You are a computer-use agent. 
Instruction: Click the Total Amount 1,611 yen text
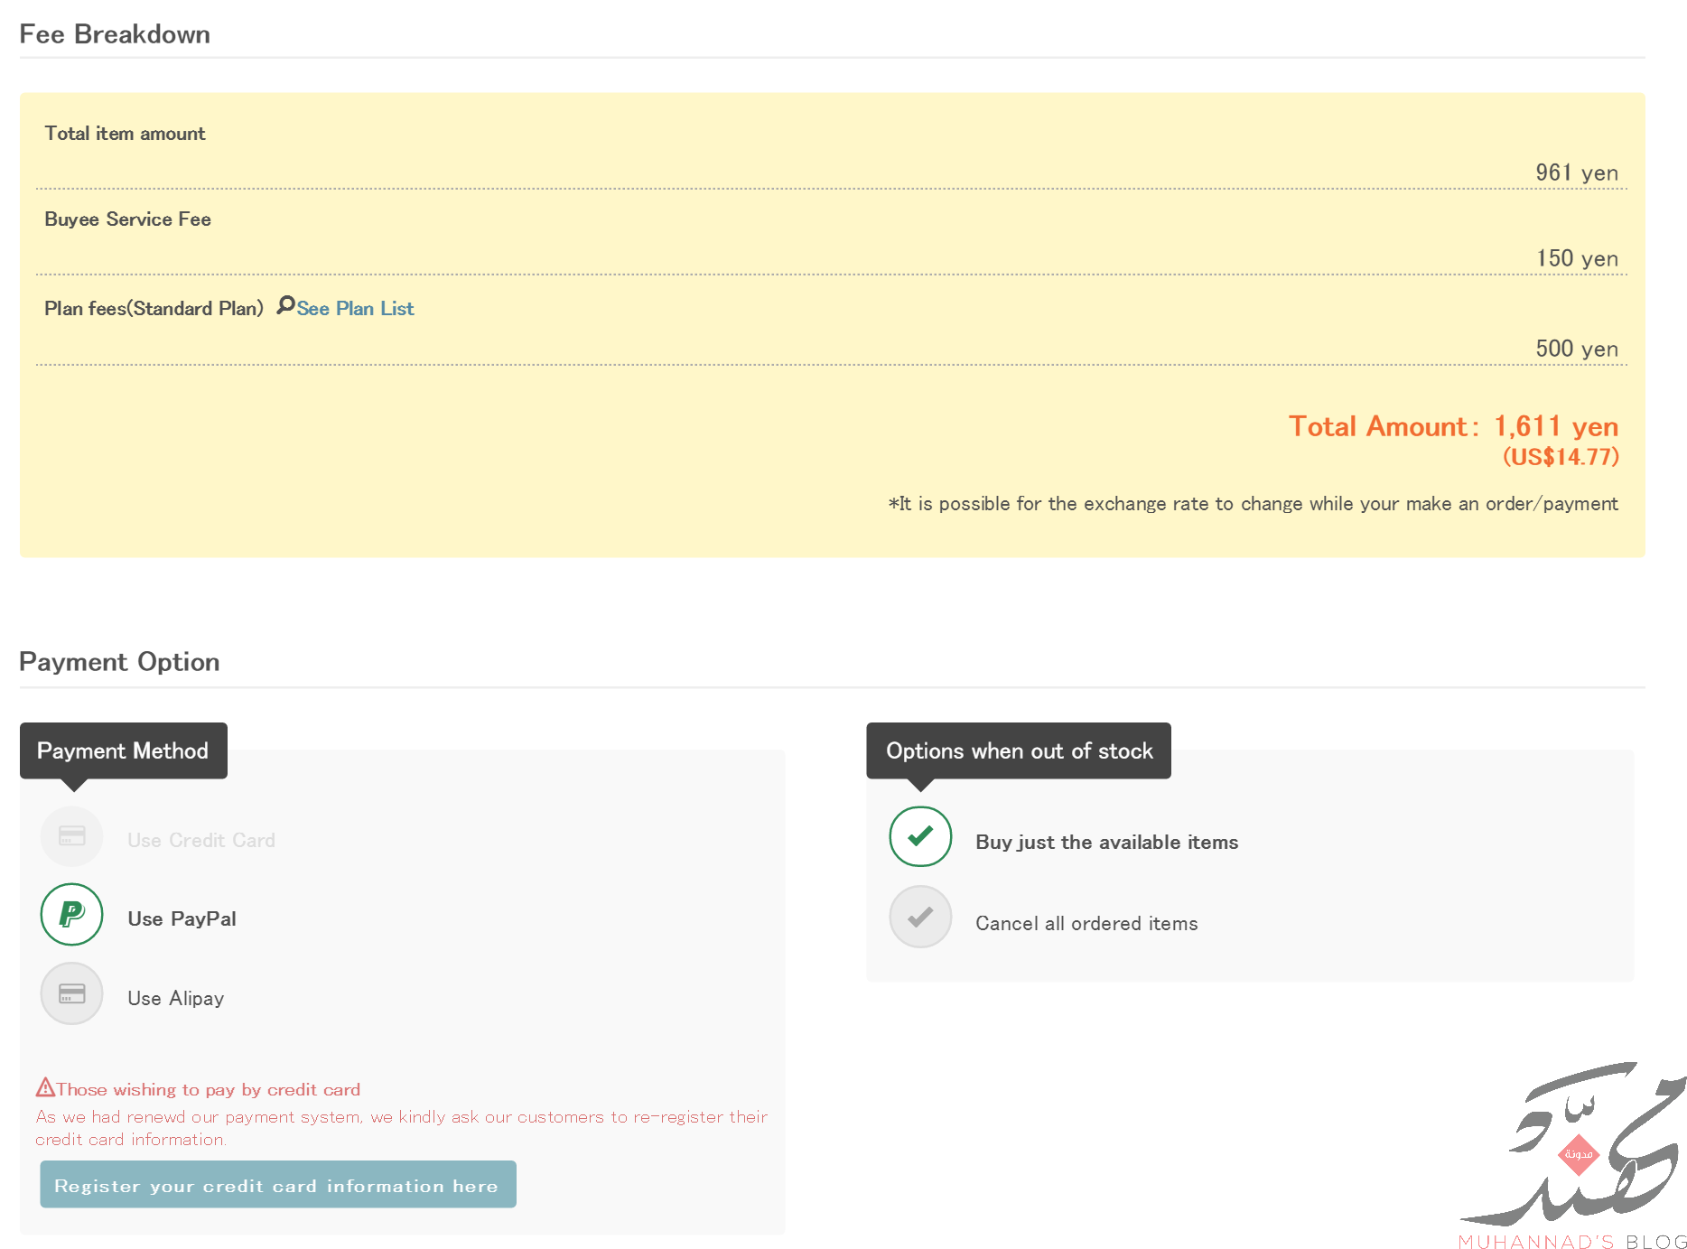[1452, 426]
